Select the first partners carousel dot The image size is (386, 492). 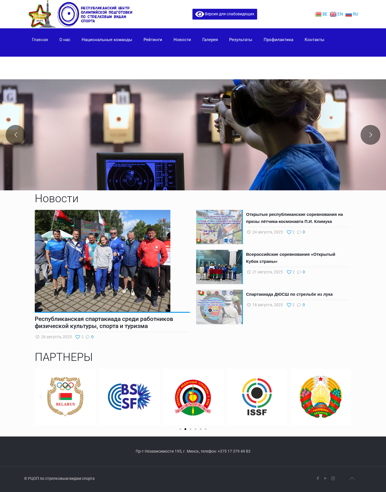coord(180,429)
